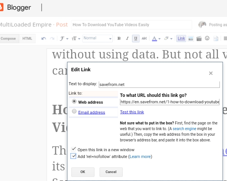Toggle bold formatting
The height and width of the screenshot is (181, 227).
[x=119, y=38]
